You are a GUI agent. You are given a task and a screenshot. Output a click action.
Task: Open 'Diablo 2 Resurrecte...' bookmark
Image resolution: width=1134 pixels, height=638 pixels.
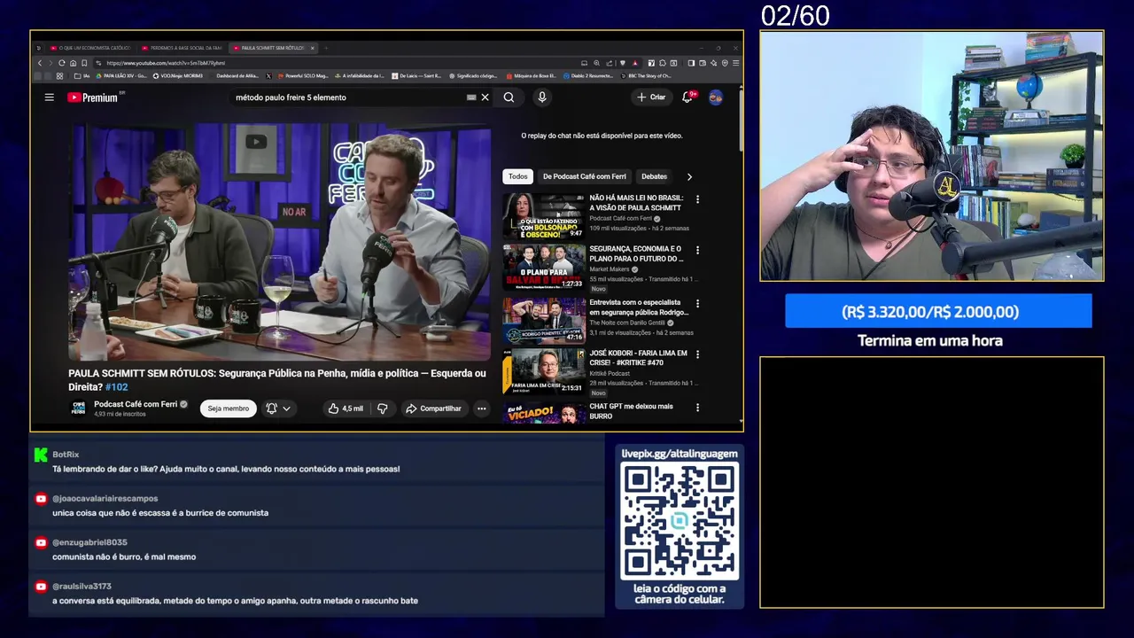point(588,76)
